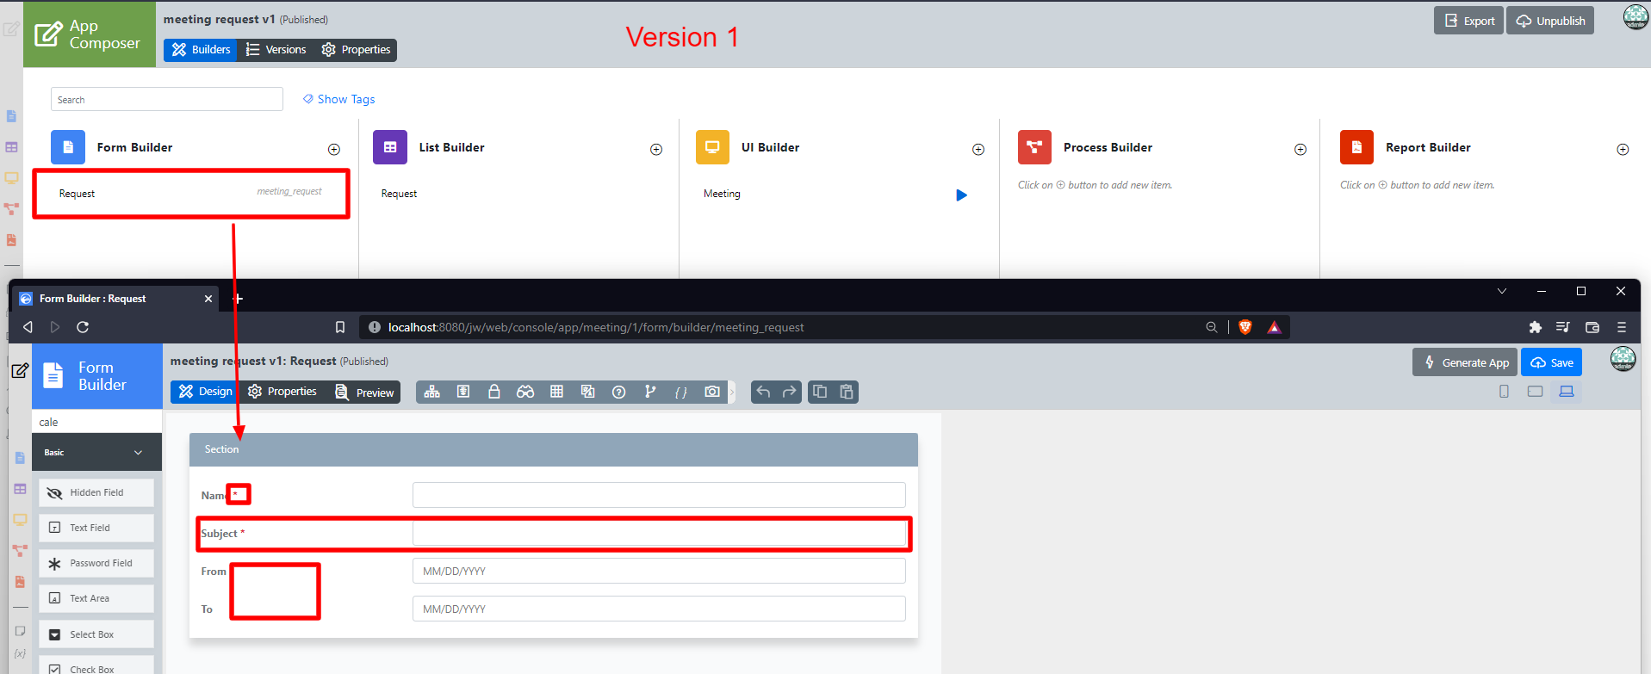Viewport: 1651px width, 674px height.
Task: Focus the palette search box containing 'cale'
Action: [96, 422]
